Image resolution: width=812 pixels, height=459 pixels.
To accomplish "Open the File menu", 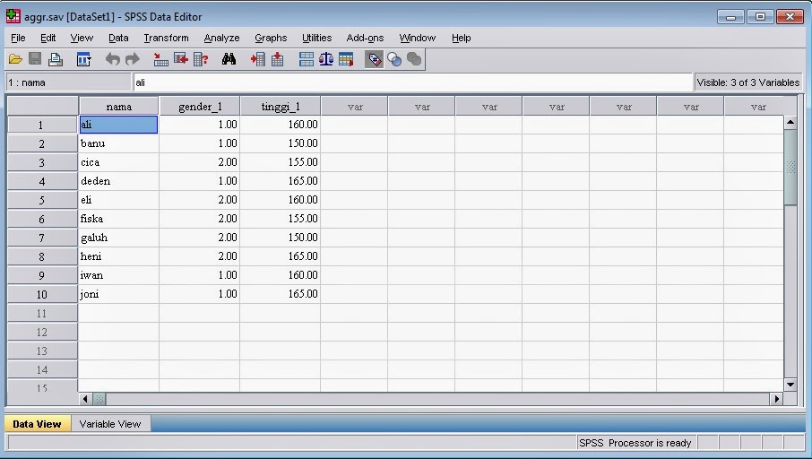I will point(18,38).
